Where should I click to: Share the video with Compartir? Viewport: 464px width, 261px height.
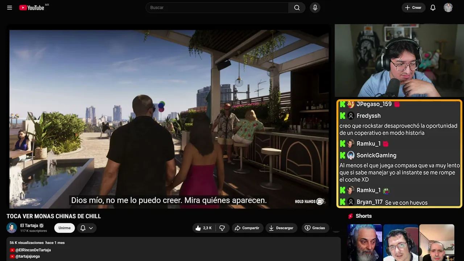(248, 228)
